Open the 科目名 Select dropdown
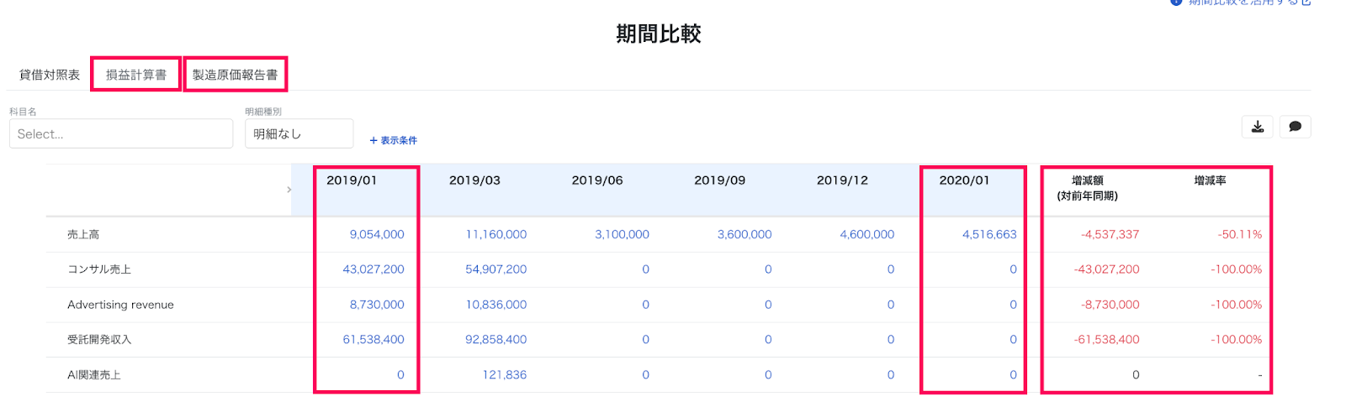This screenshot has width=1346, height=402. click(x=121, y=133)
